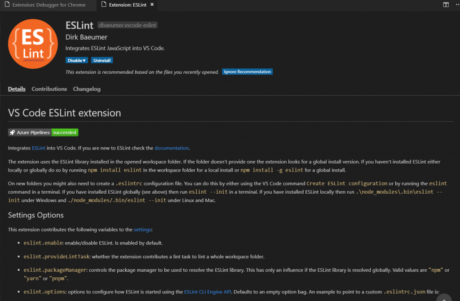Open the Disable dropdown menu
The image size is (460, 301).
click(x=77, y=60)
